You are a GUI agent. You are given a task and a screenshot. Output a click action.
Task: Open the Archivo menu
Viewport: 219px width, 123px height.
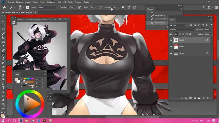click(11, 2)
